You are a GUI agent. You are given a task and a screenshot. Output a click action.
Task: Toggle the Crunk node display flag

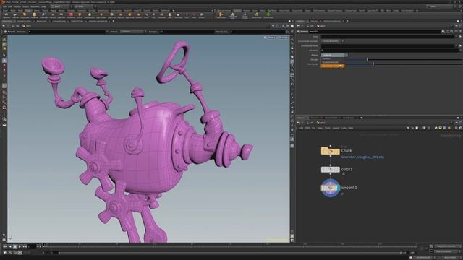pyautogui.click(x=338, y=151)
